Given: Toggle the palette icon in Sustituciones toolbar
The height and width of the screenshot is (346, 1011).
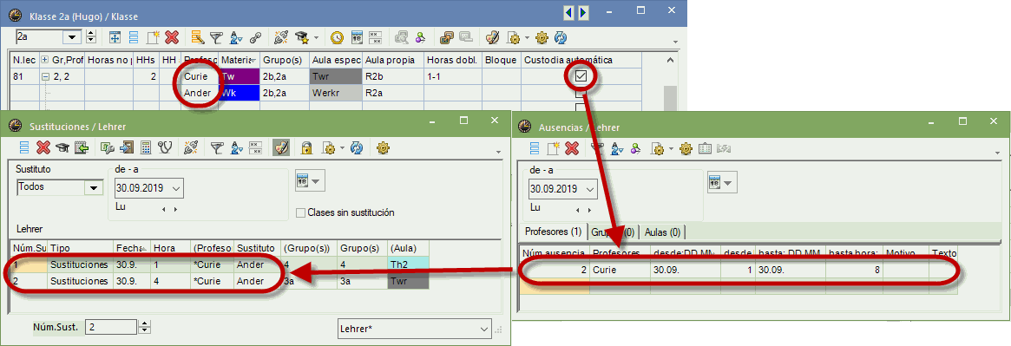Looking at the screenshot, I should [x=280, y=147].
